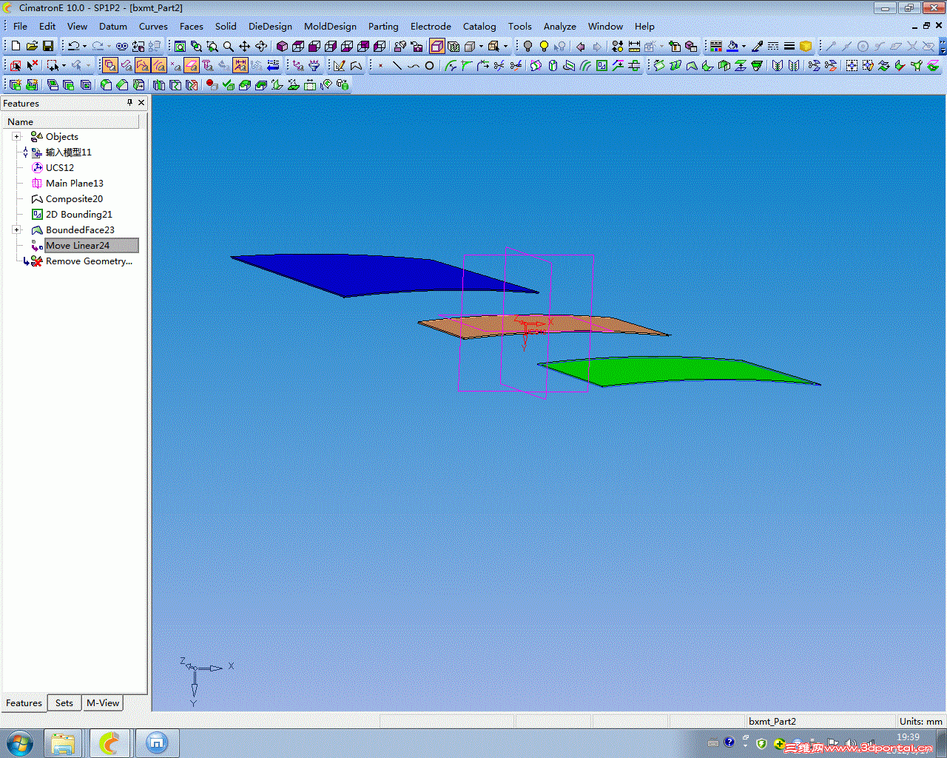Open the fill color dropdown arrow
947x758 pixels.
744,46
